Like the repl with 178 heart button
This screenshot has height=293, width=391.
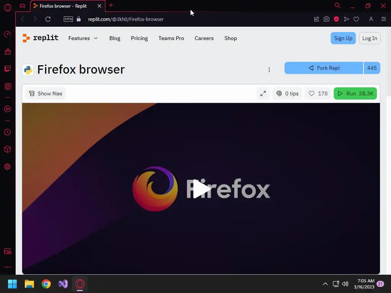click(318, 94)
